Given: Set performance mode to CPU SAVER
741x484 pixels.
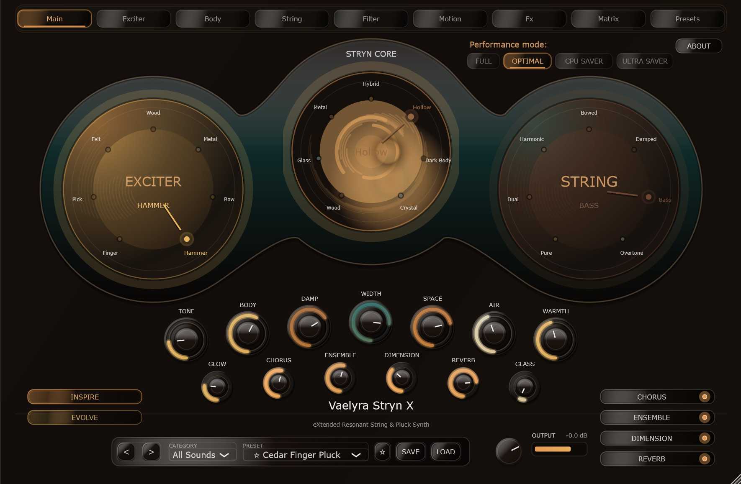Looking at the screenshot, I should click(584, 61).
